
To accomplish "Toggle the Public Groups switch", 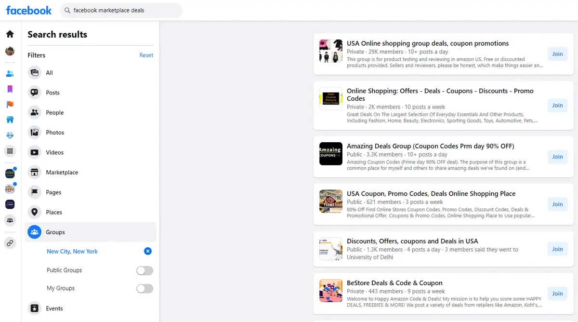I will [144, 270].
